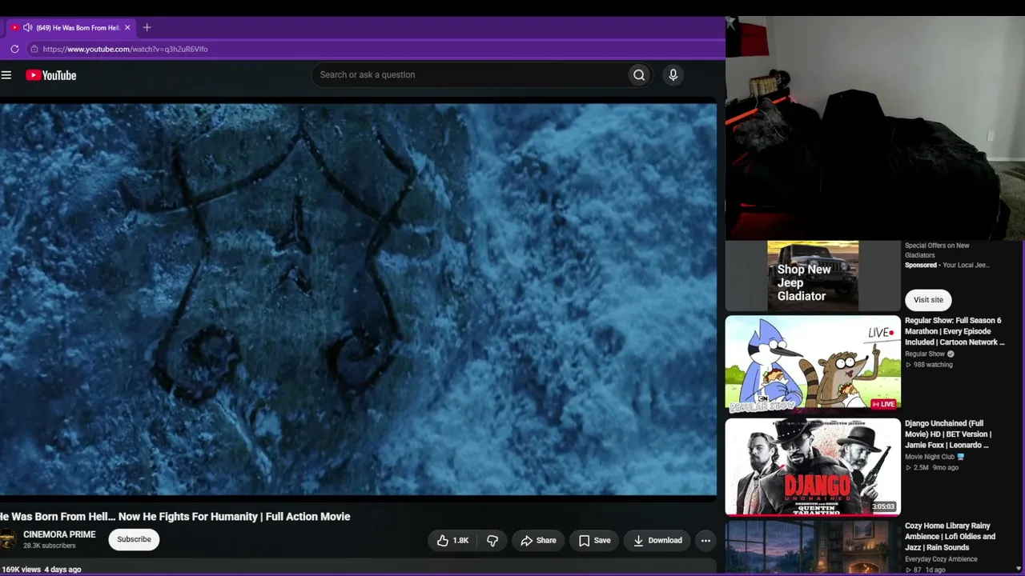The height and width of the screenshot is (576, 1025).
Task: Open the Shop New Jeep Gladiator ad thumbnail
Action: coord(813,276)
